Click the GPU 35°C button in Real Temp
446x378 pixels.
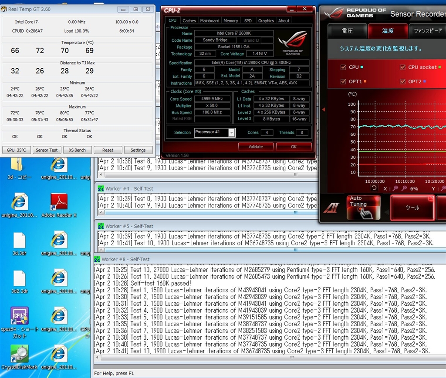coord(17,150)
